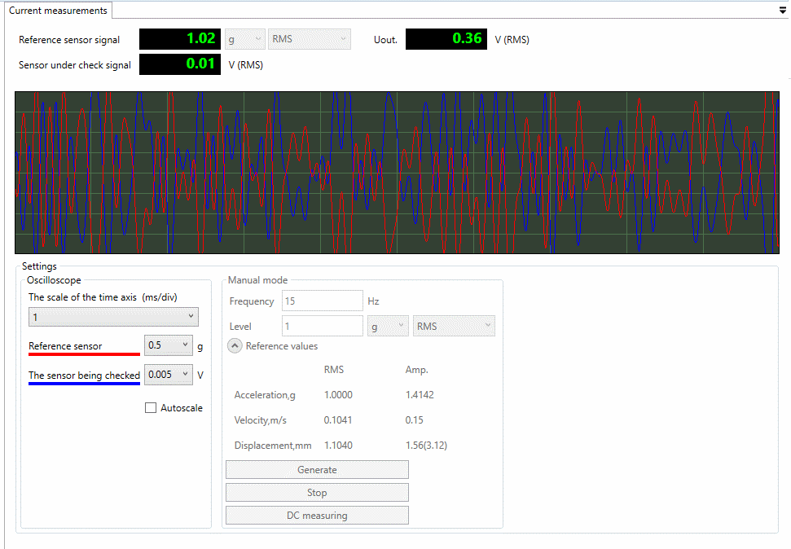Viewport: 791px width, 549px height.
Task: Open the Level unit g dropdown
Action: (388, 327)
